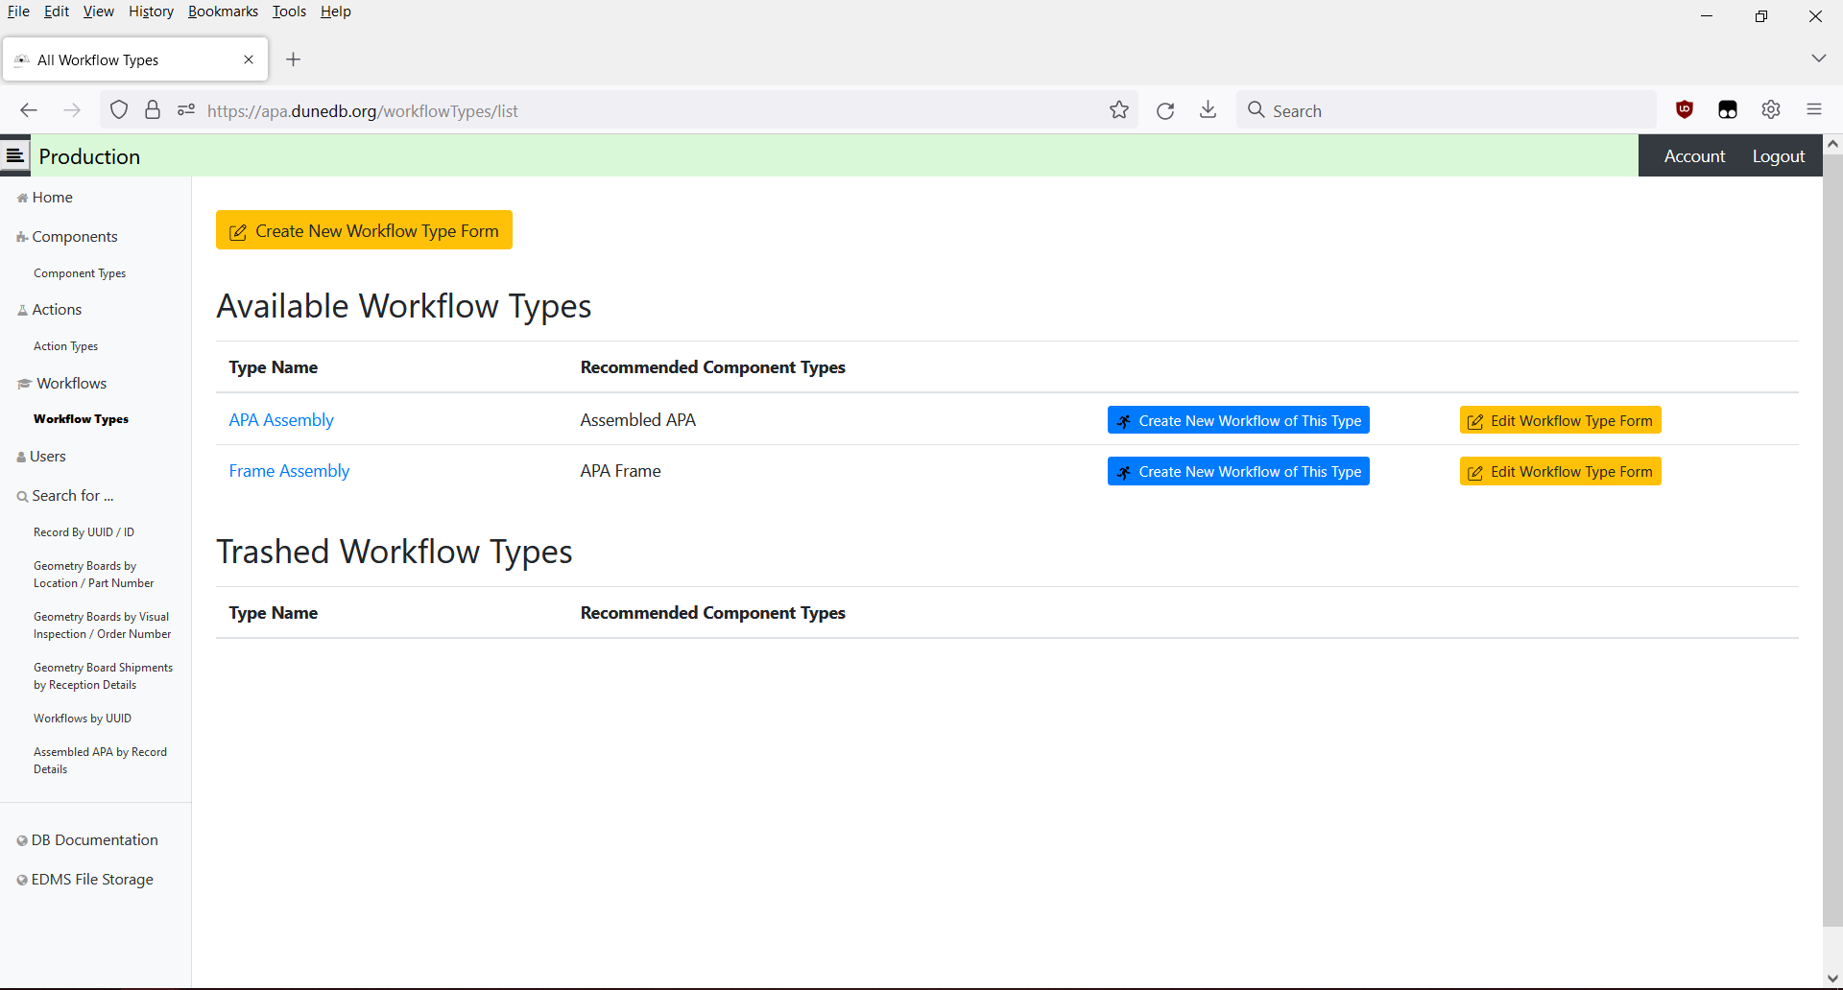Open the Edit menu
1843x990 pixels.
(x=57, y=12)
